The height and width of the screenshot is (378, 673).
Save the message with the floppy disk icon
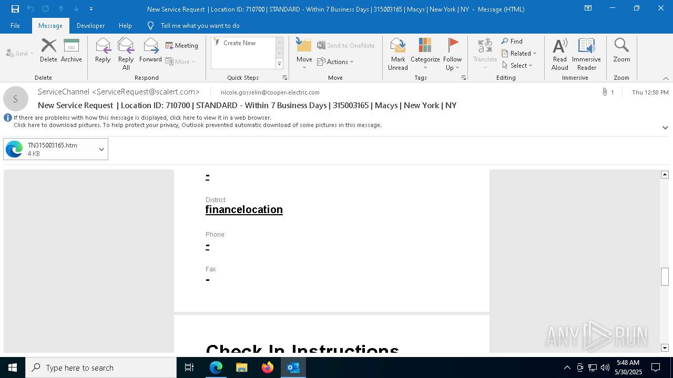coord(15,9)
